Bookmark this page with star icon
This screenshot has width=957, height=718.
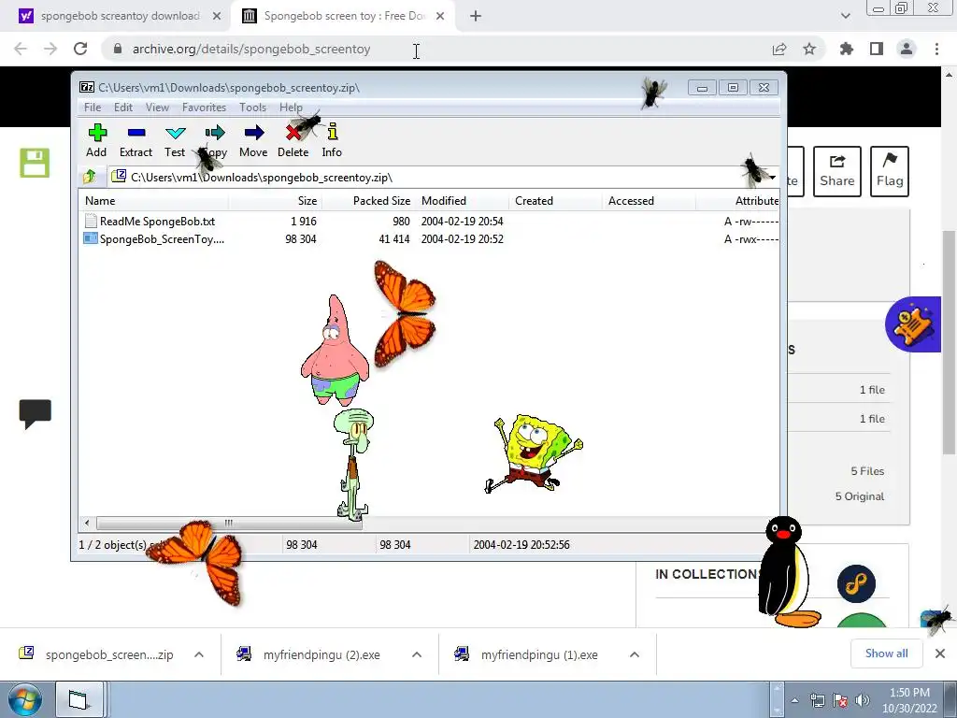pos(809,49)
